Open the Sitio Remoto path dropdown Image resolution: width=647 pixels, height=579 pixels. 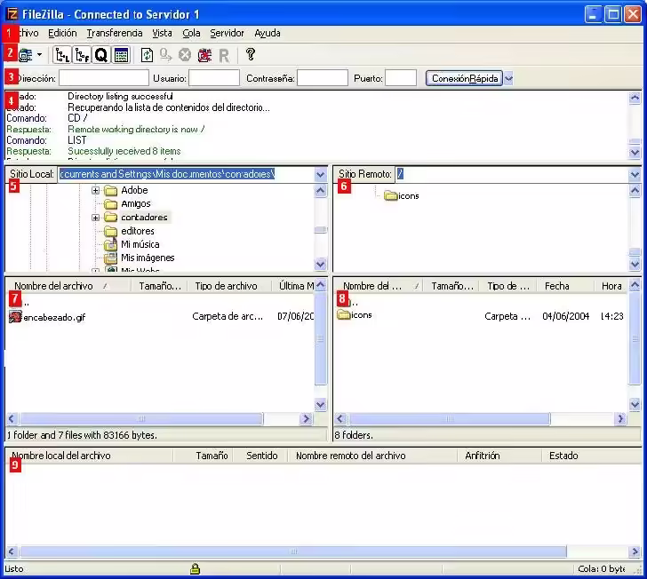click(635, 174)
